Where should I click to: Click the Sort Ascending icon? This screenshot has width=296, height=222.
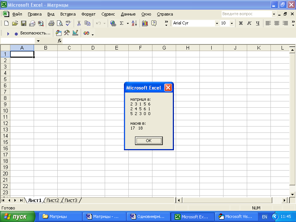[134, 23]
